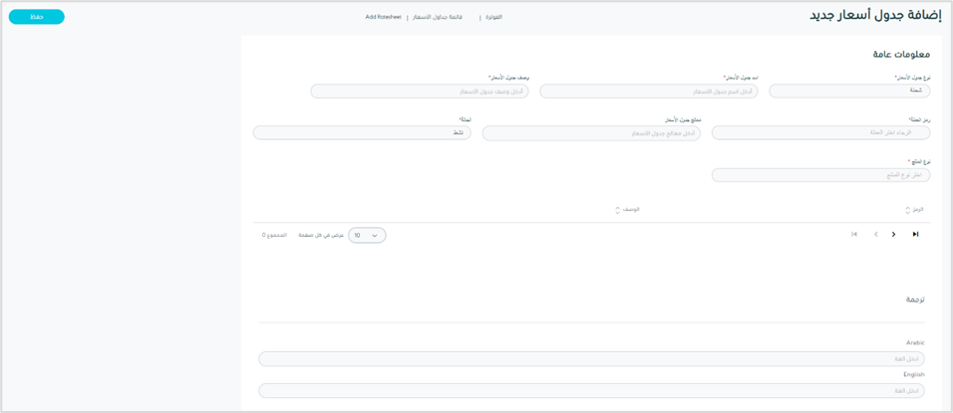Expand the status (الحالة) dropdown
Viewport: 953px width, 413px height.
362,133
